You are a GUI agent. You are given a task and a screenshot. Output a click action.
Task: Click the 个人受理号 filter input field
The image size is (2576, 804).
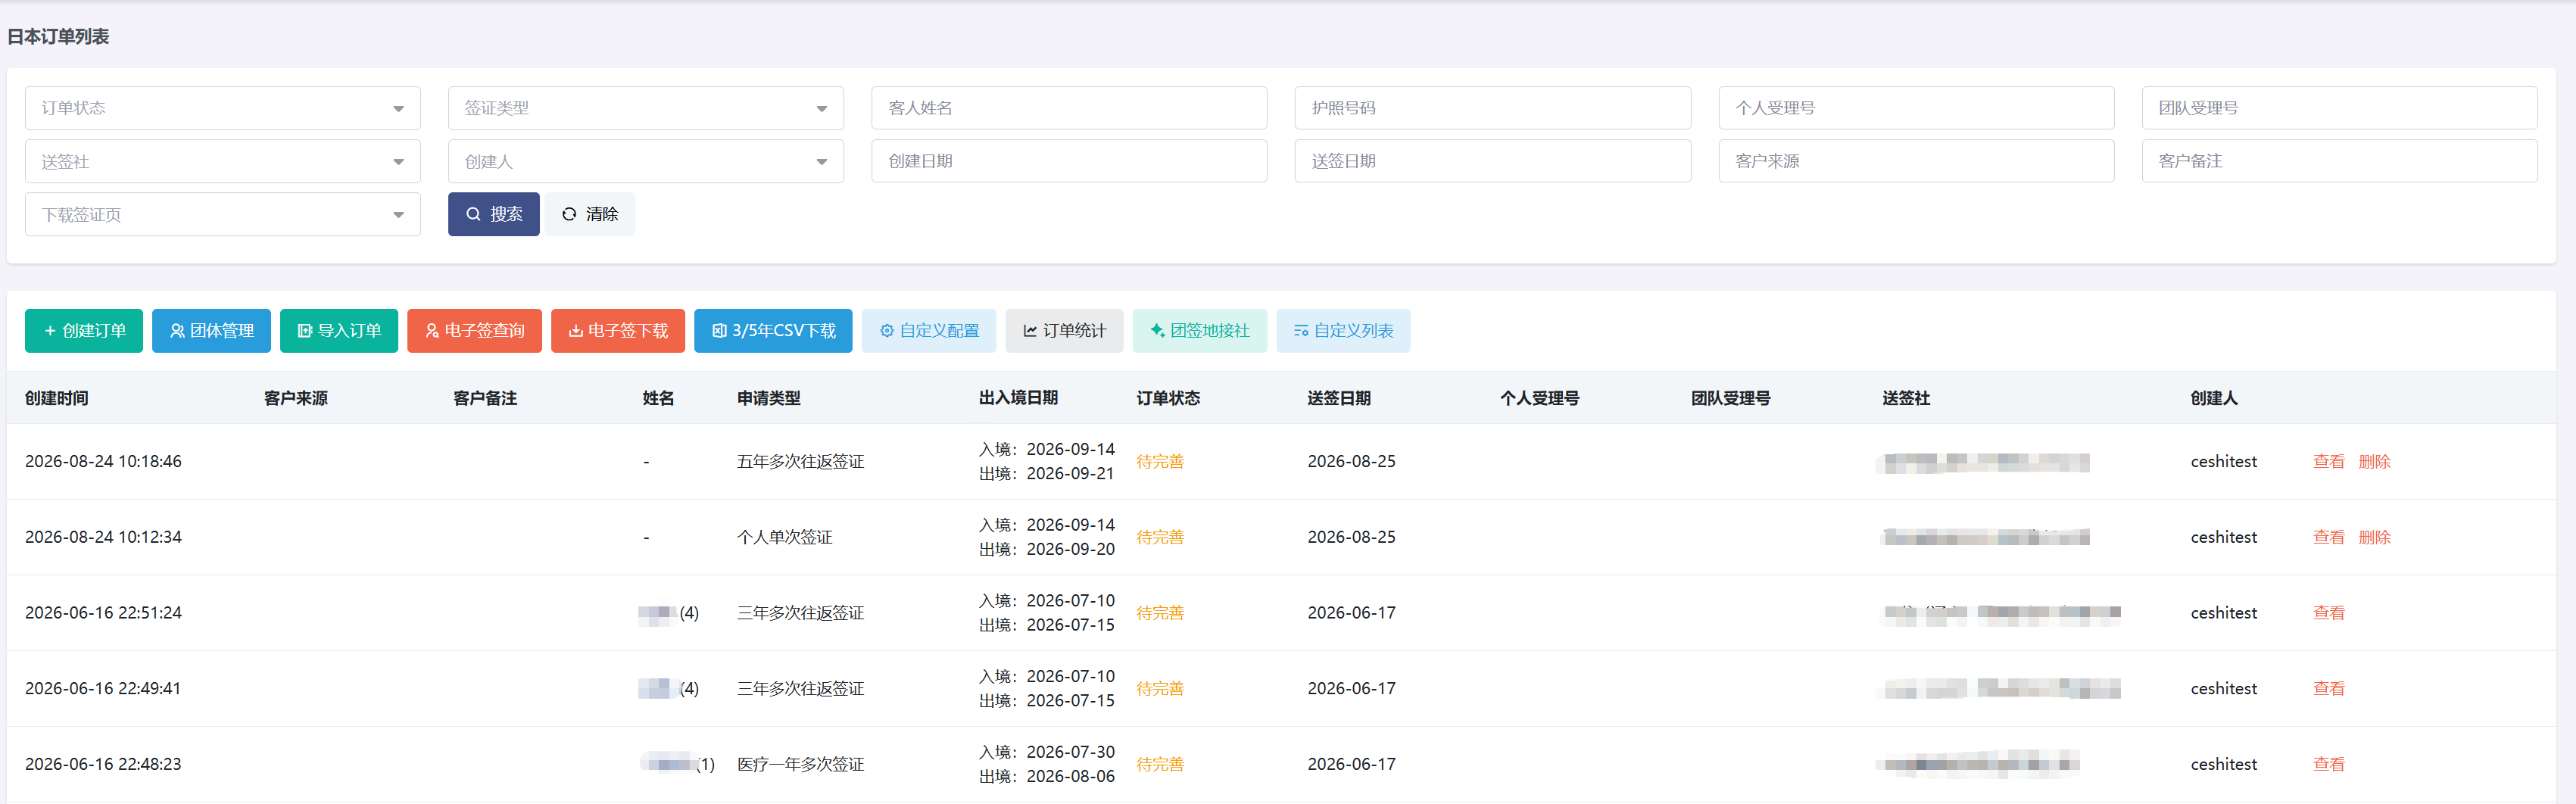tap(1916, 108)
